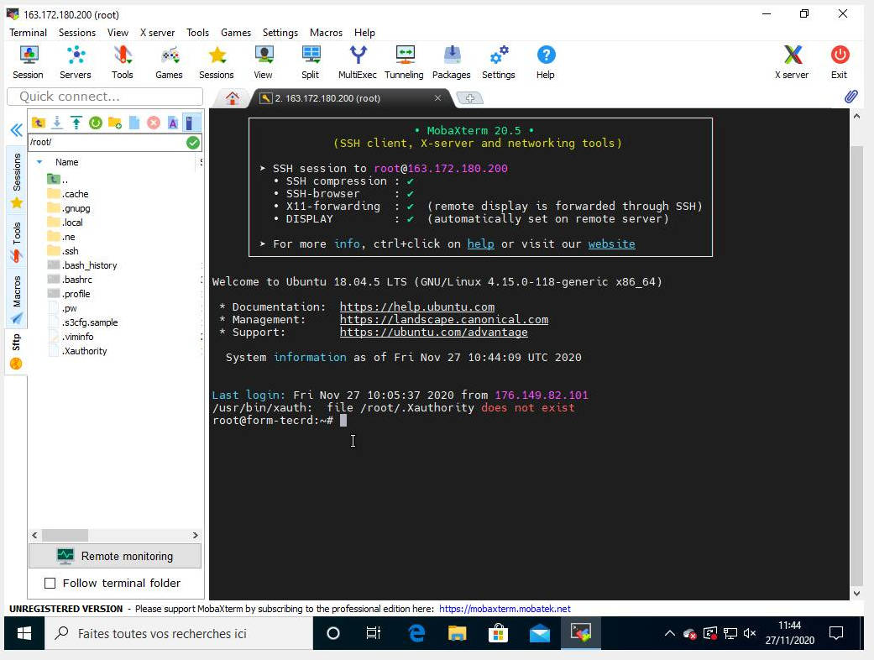Viewport: 874px width, 660px height.
Task: Select the 163.172.180.200 (root) session tab
Action: click(x=328, y=98)
